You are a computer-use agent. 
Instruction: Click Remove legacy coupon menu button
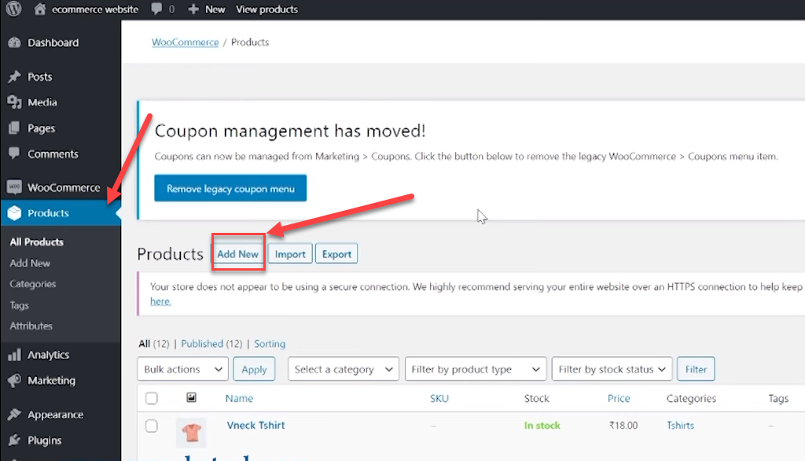tap(230, 188)
